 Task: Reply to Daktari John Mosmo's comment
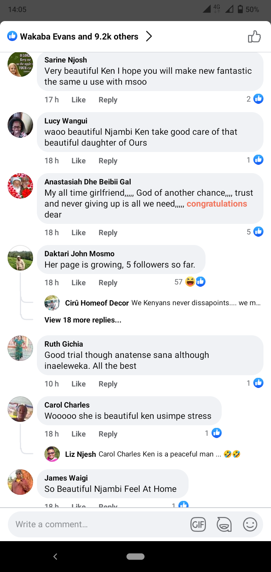pyautogui.click(x=108, y=283)
